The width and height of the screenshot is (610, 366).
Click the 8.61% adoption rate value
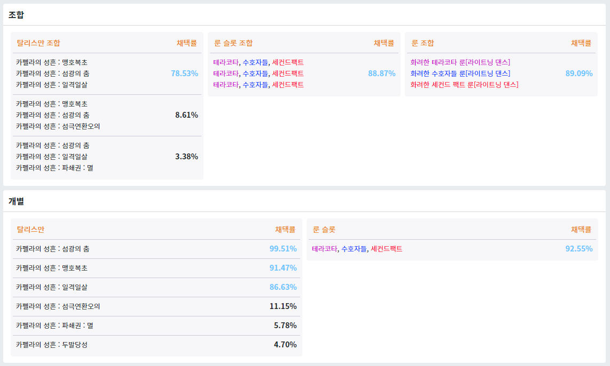pos(186,115)
